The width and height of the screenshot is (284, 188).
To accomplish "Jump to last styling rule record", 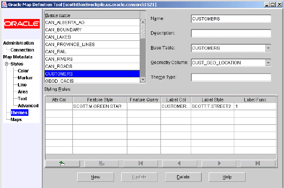I will [258, 163].
